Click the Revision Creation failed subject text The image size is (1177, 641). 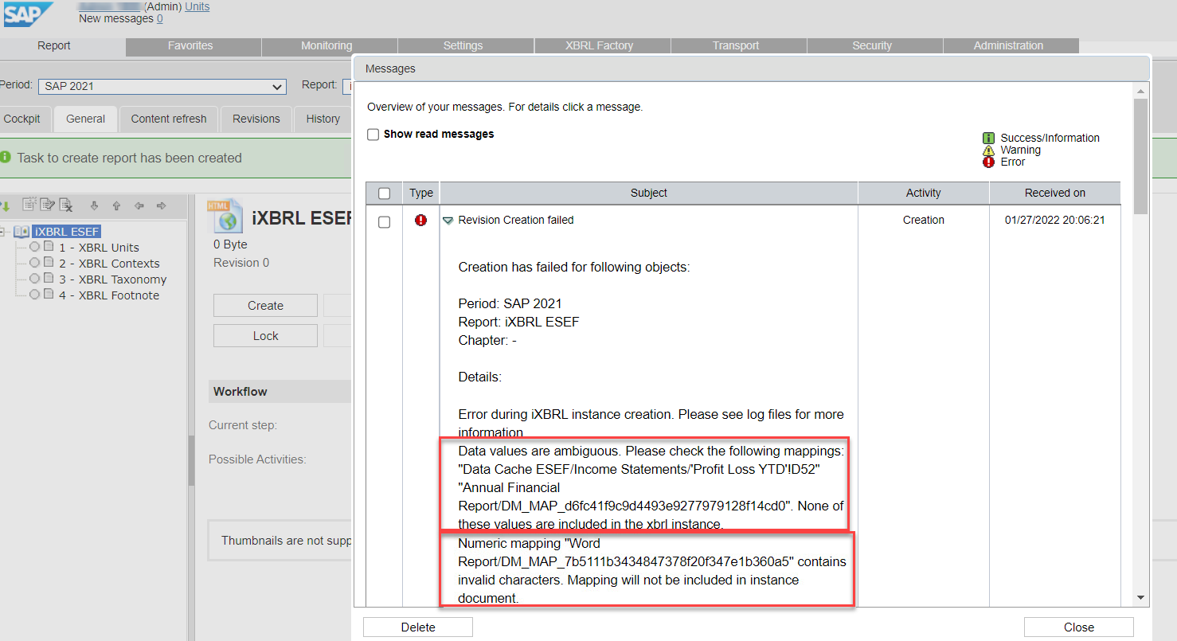pyautogui.click(x=516, y=220)
